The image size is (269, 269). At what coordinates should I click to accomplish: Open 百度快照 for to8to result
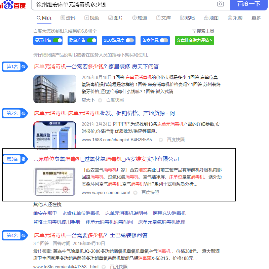[119, 267]
